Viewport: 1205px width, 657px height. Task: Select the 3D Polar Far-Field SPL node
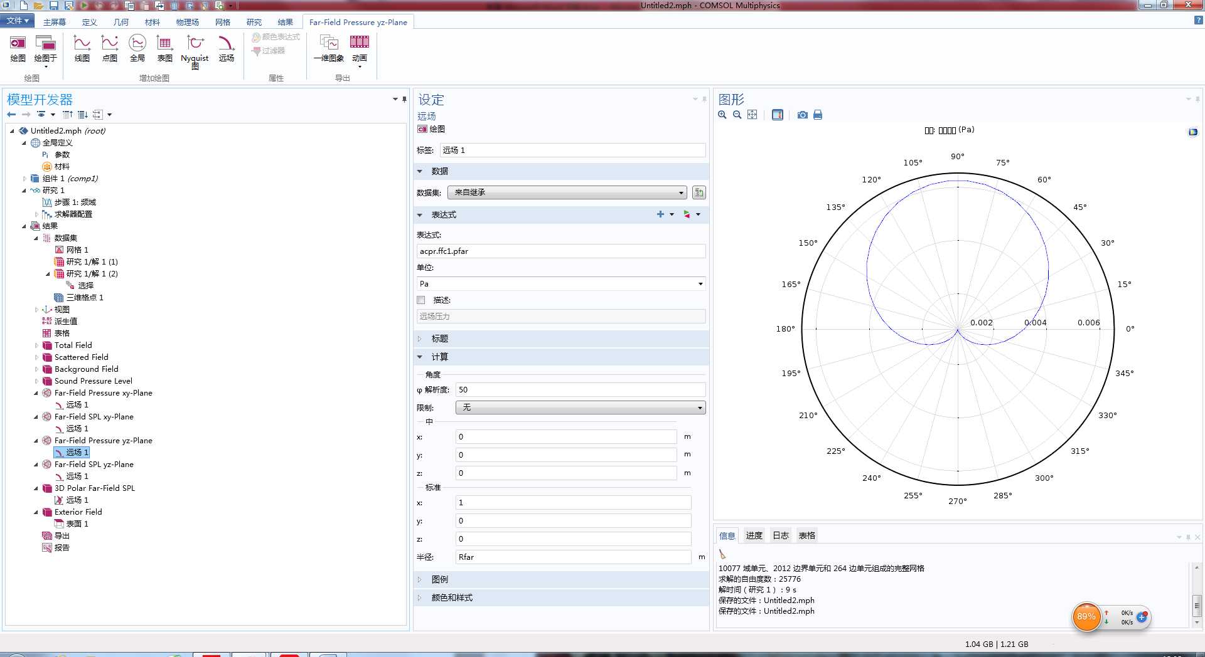94,488
